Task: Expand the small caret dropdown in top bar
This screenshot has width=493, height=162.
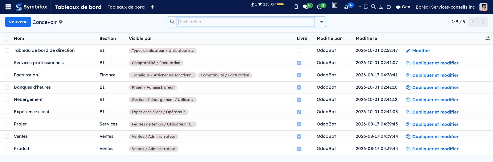Action: 360,6
